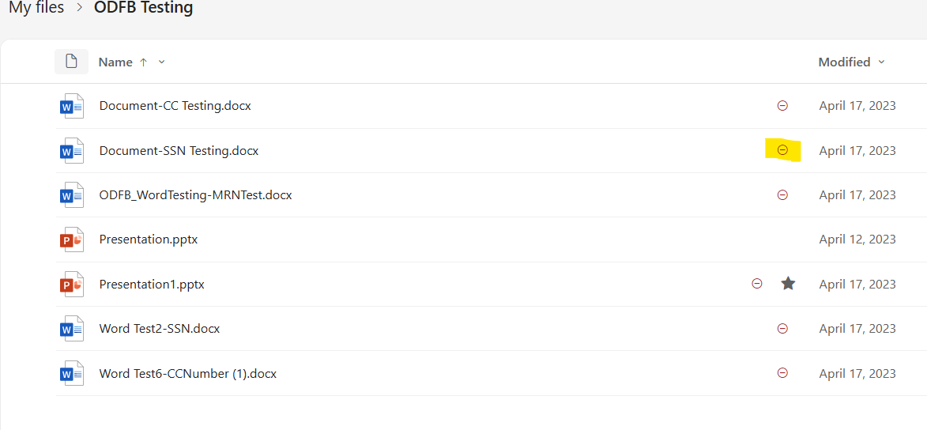Expand the Modified column dropdown
The image size is (927, 430).
pos(882,62)
